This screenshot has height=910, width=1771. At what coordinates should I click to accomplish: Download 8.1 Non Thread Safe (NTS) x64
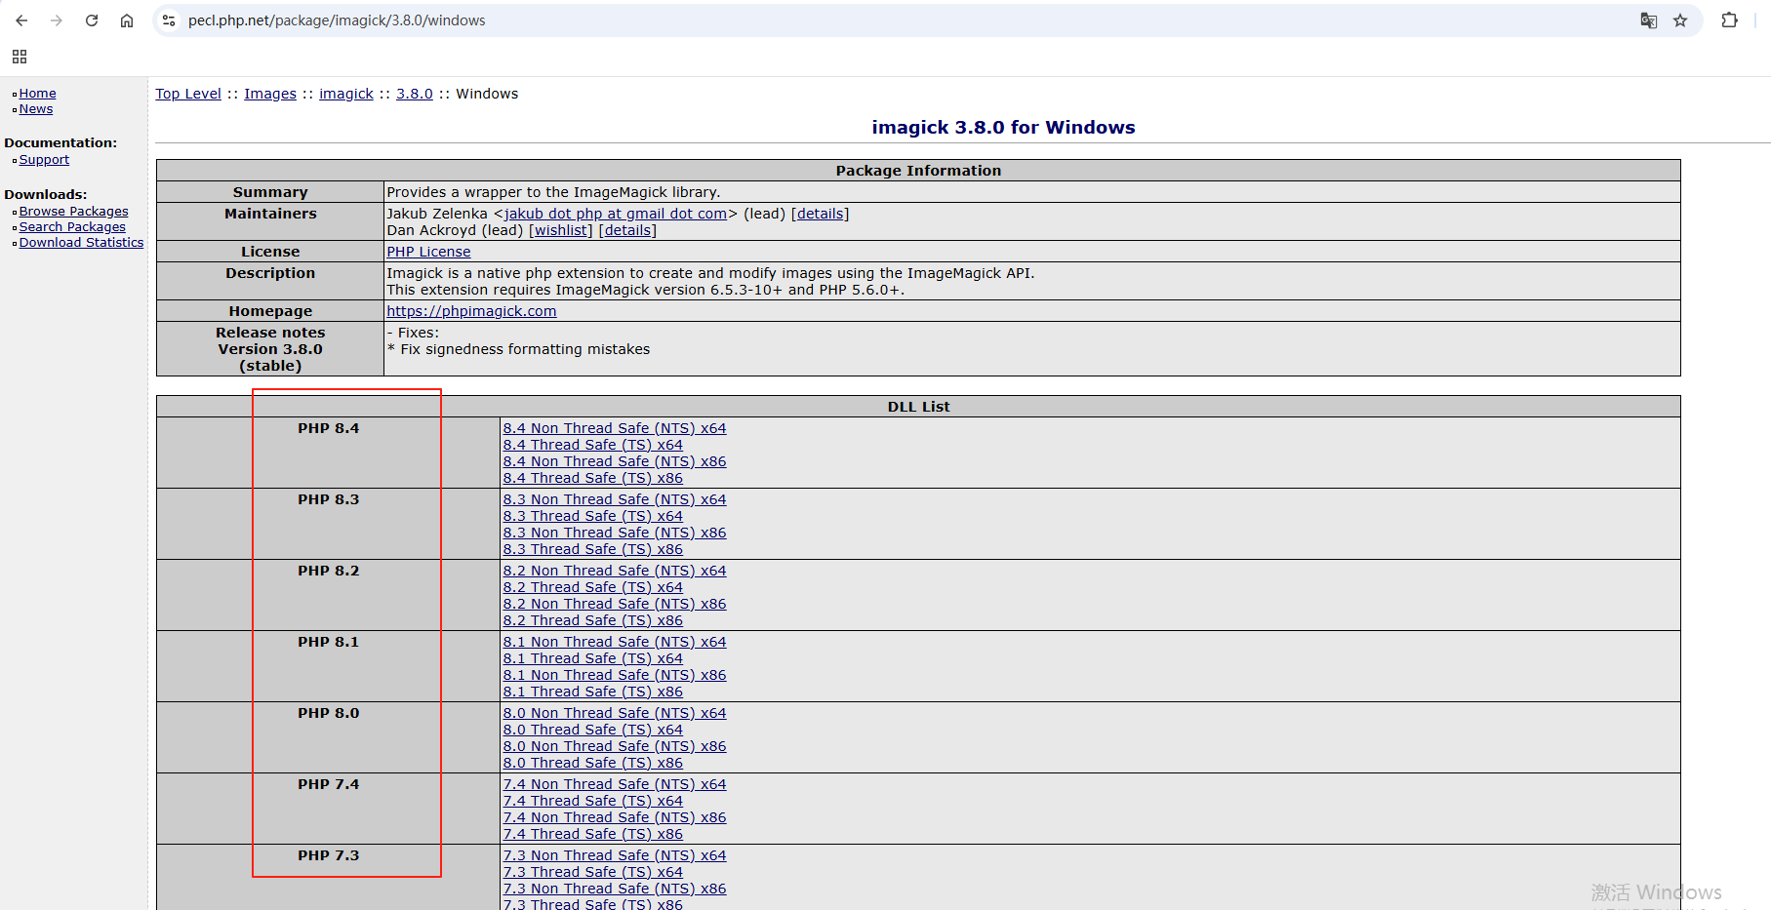point(615,642)
